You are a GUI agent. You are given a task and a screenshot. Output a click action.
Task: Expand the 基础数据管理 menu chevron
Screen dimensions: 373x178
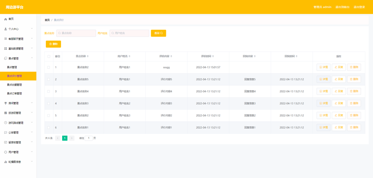tap(32, 48)
